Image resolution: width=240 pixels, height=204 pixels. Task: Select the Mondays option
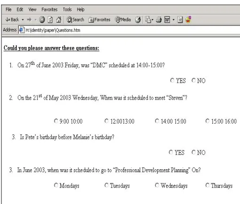(56, 185)
